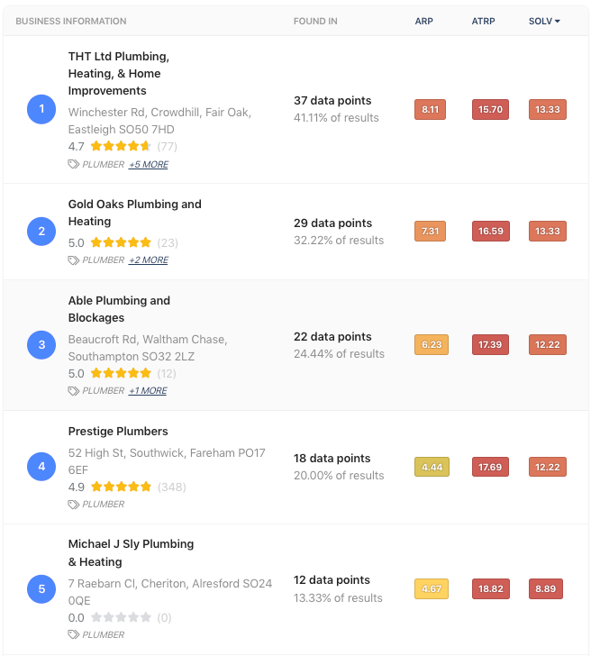Screen dimensions: 600x656
Task: Click rank badge number 3
Action: [x=41, y=345]
